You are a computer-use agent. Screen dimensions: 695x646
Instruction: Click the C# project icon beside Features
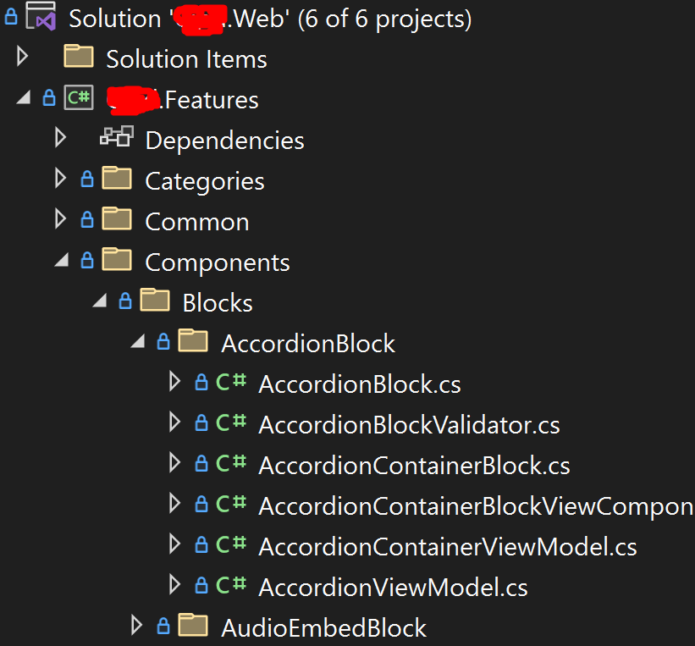point(79,98)
